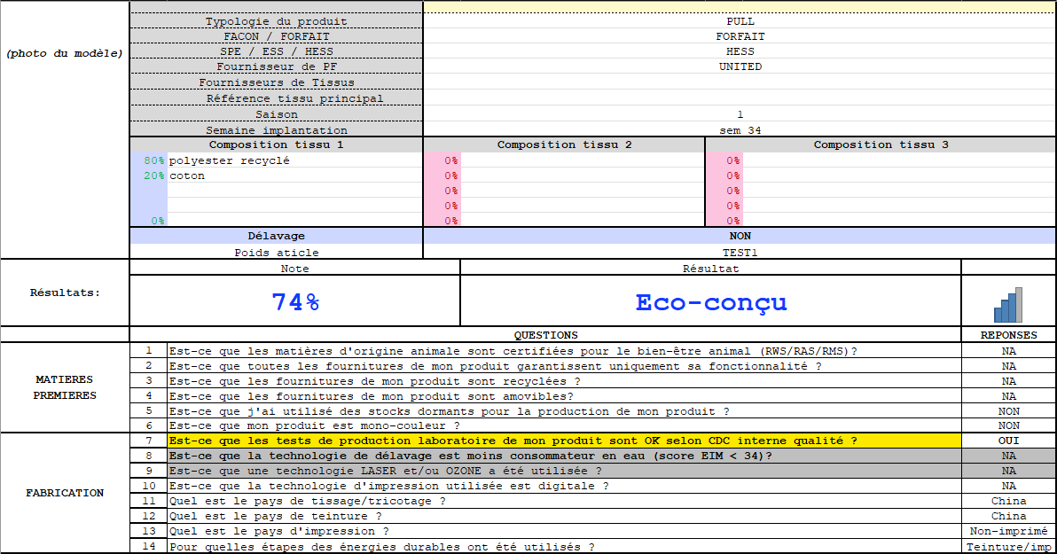Click the coton composition name cell
1057x554 pixels.
(294, 176)
